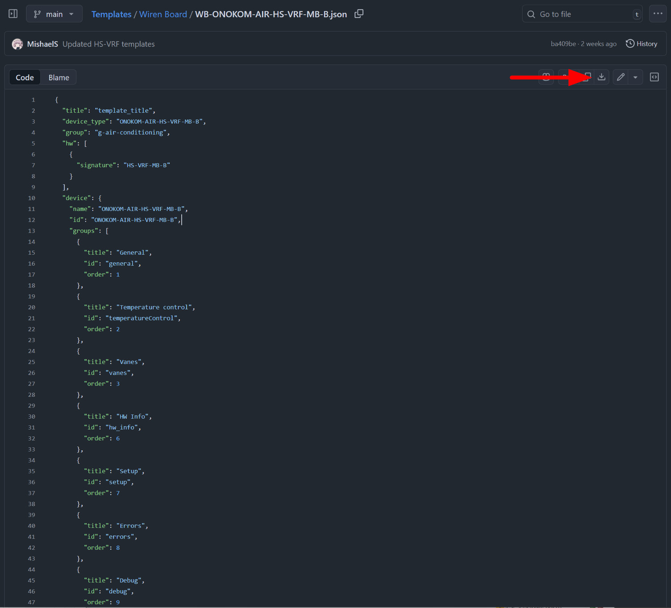Copy the file path to clipboard
Image resolution: width=671 pixels, height=608 pixels.
(359, 14)
